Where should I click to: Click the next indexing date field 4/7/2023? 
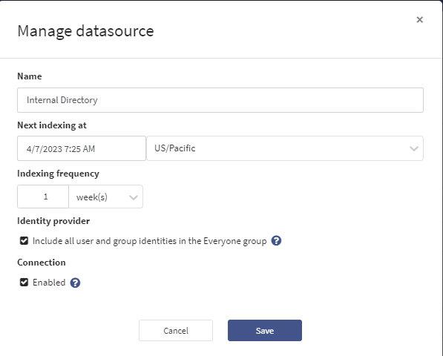pos(82,148)
